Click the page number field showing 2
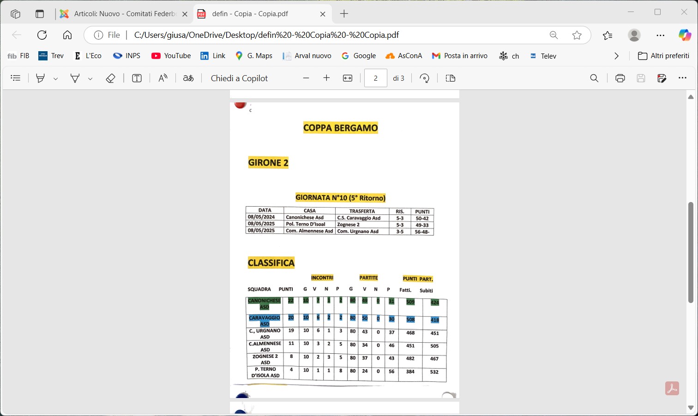Image resolution: width=698 pixels, height=416 pixels. click(x=376, y=78)
